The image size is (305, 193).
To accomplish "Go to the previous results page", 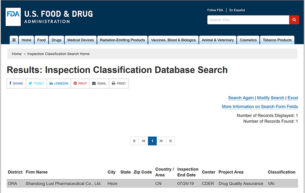I will [x=143, y=141].
